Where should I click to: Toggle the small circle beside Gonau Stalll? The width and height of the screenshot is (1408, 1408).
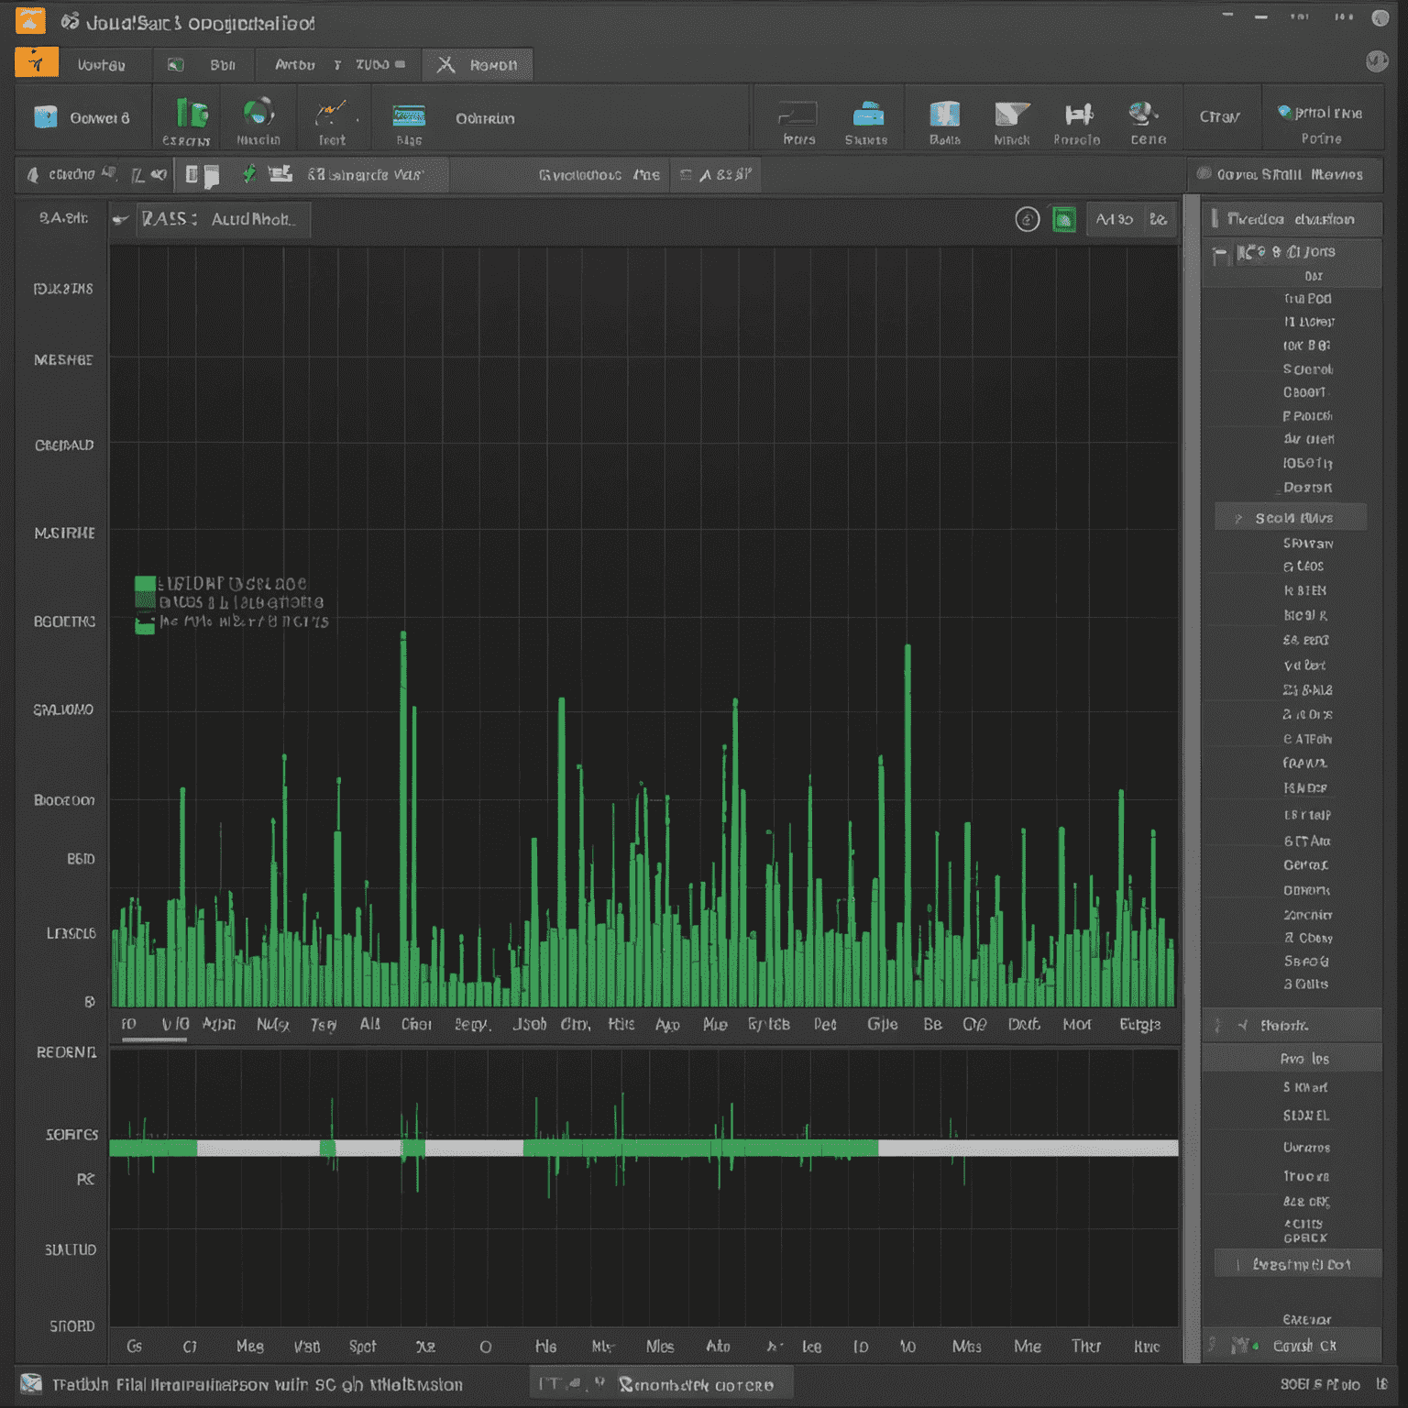coord(1204,173)
